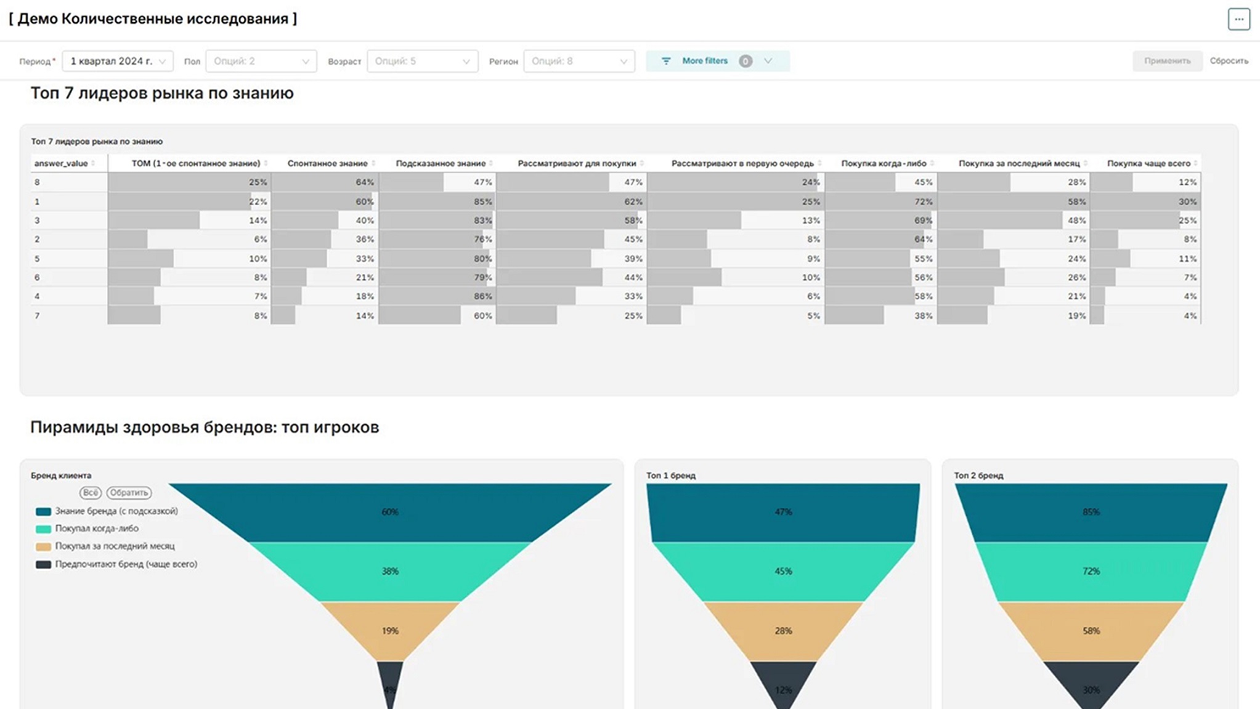This screenshot has height=709, width=1260.
Task: Sort the Покупка когда-либо column via its icon
Action: click(x=932, y=163)
